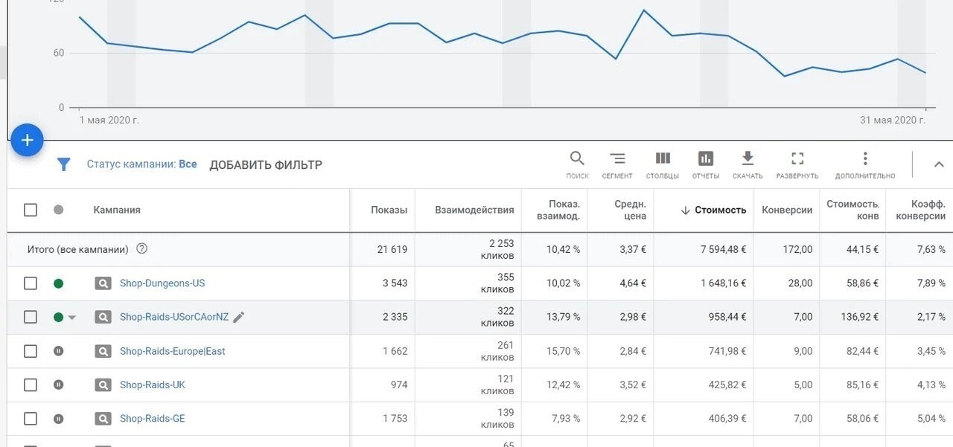Sort by the Средн. цена column header
Image resolution: width=953 pixels, height=447 pixels.
(630, 210)
